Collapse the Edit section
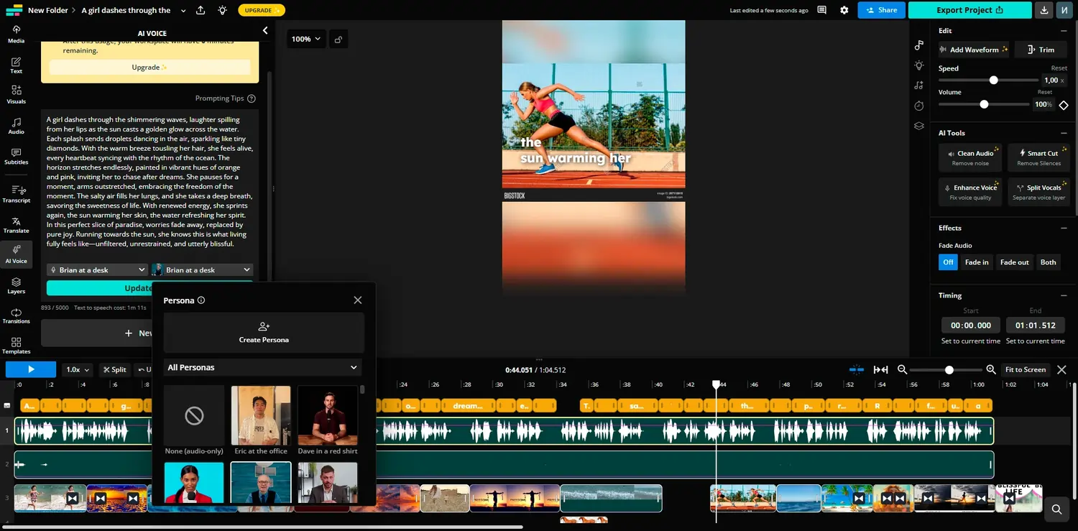 [x=1064, y=31]
